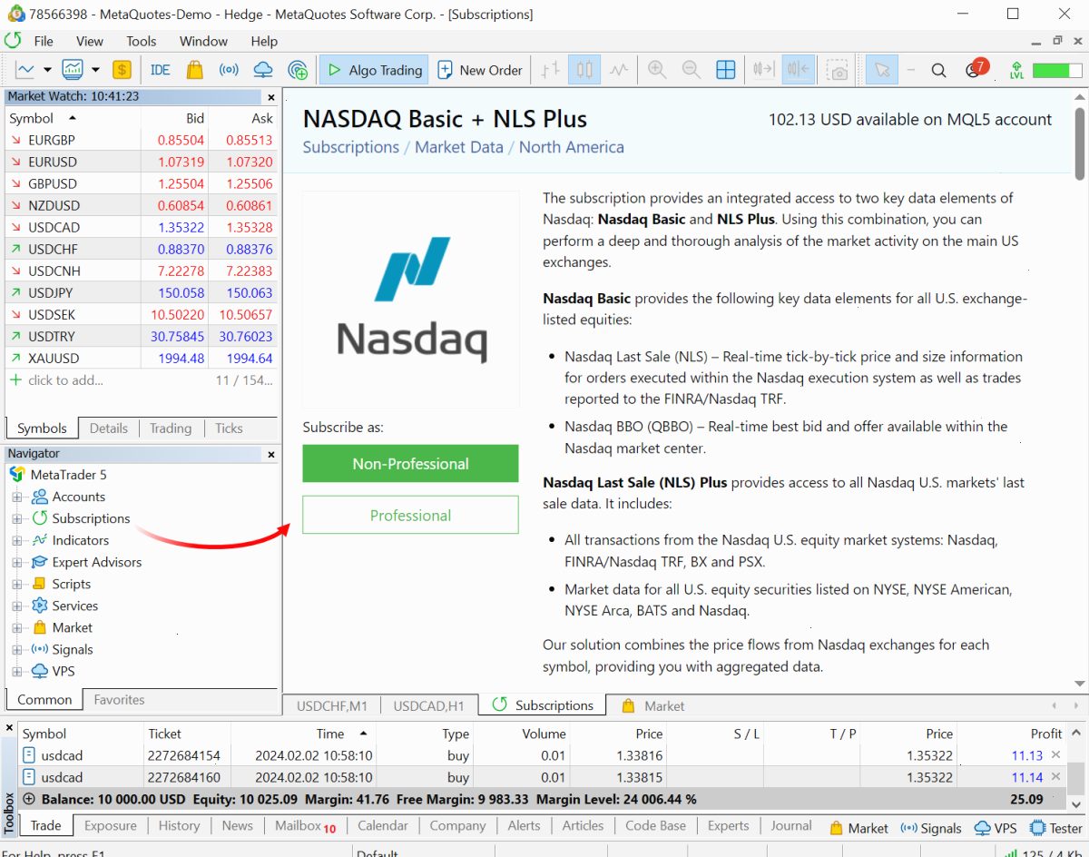Toggle the Algo Trading button
This screenshot has width=1089, height=857.
point(374,70)
